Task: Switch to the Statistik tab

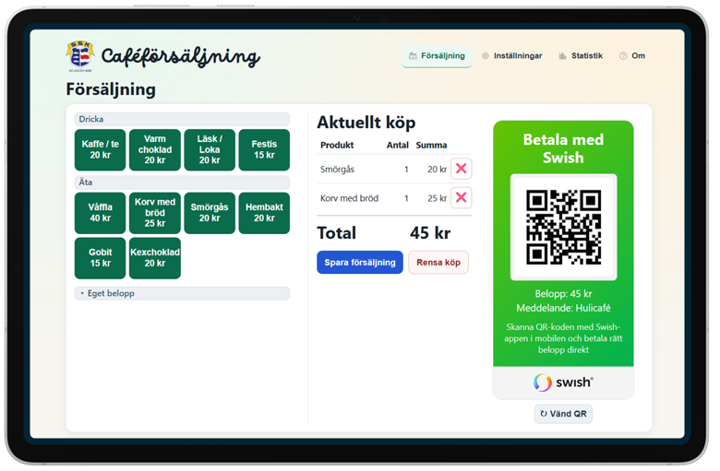Action: pos(581,56)
